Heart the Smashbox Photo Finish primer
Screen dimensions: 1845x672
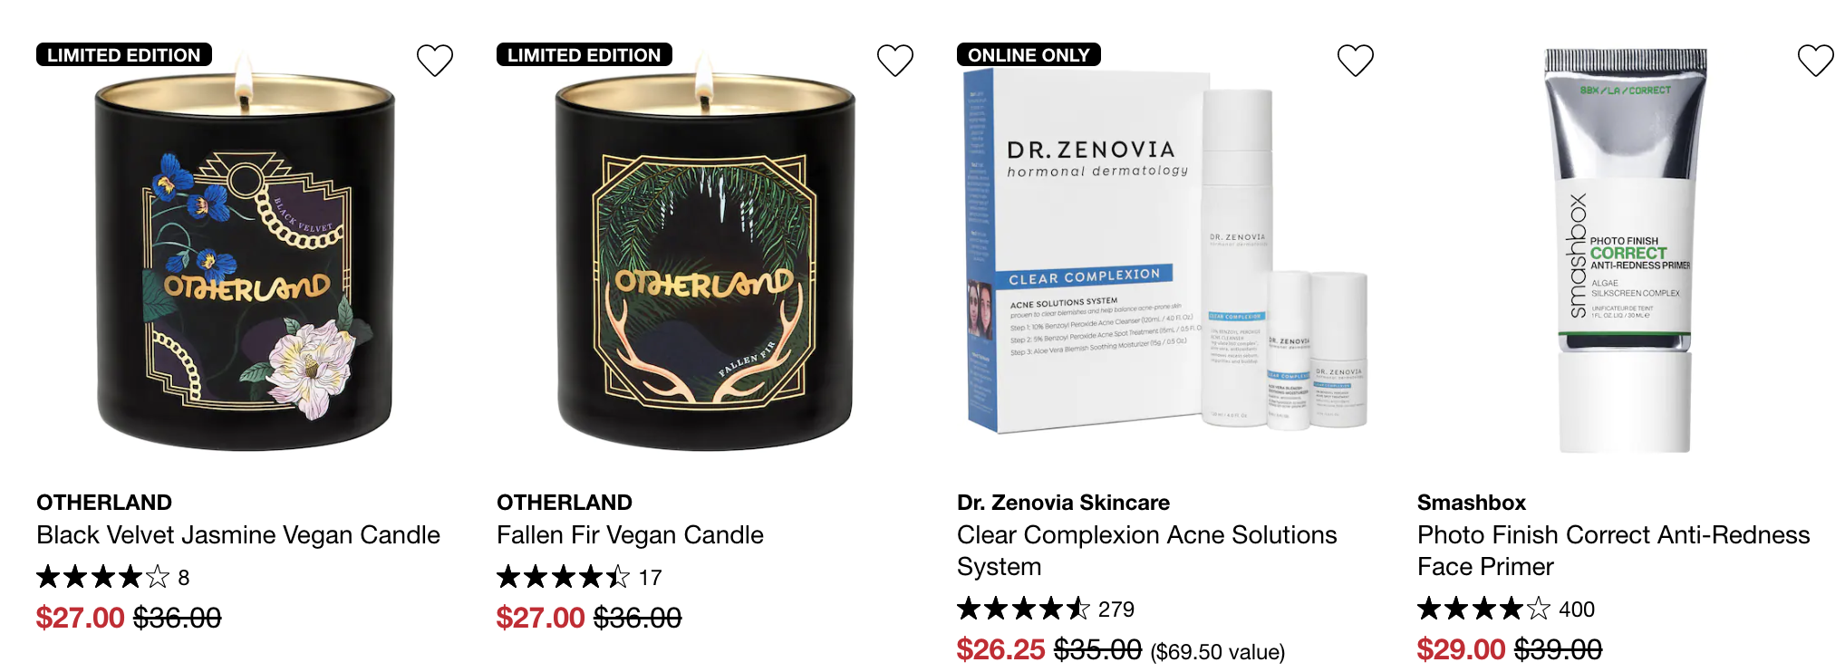tap(1816, 61)
